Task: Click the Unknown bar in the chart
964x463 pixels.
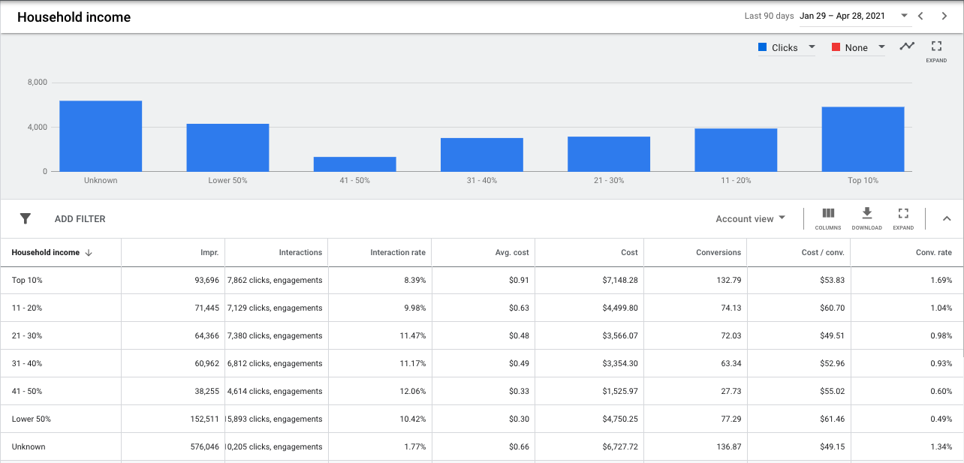Action: pyautogui.click(x=101, y=137)
